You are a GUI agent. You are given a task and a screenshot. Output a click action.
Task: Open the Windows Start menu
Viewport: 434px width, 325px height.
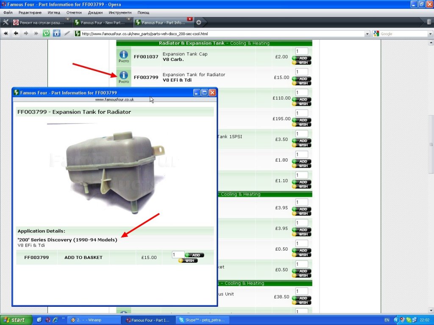click(x=16, y=320)
